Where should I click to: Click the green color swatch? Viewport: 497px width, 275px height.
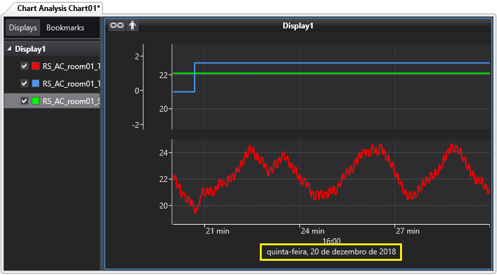coord(36,101)
